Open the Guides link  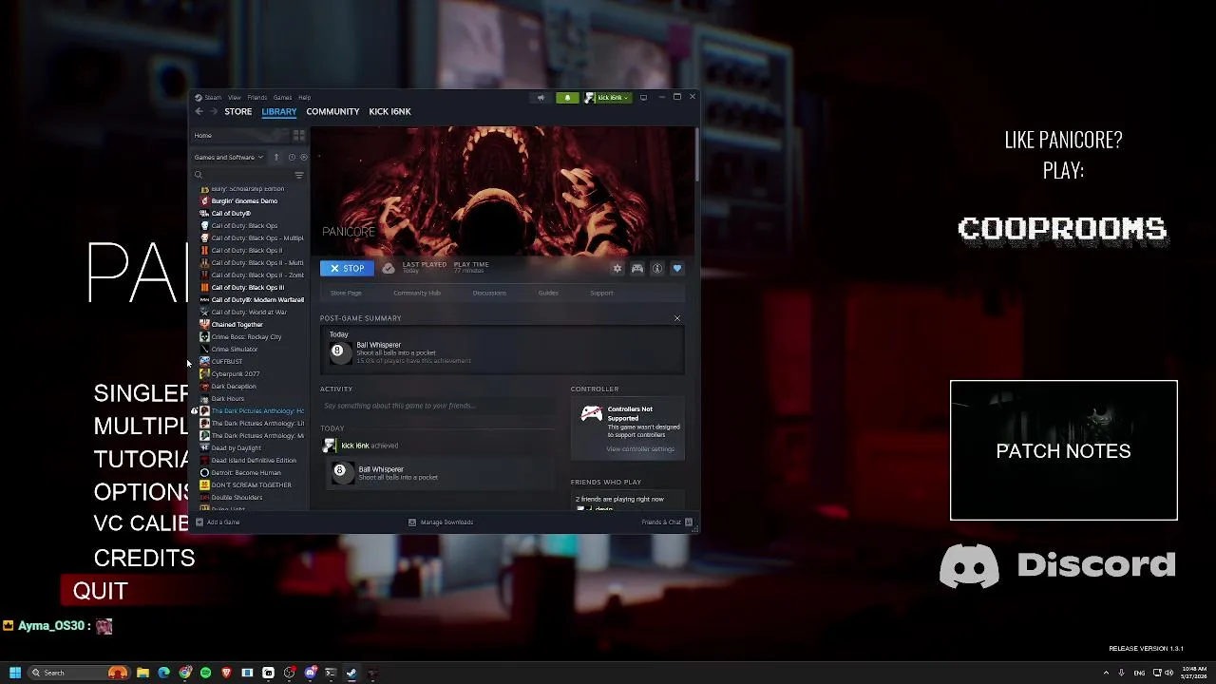pyautogui.click(x=548, y=293)
